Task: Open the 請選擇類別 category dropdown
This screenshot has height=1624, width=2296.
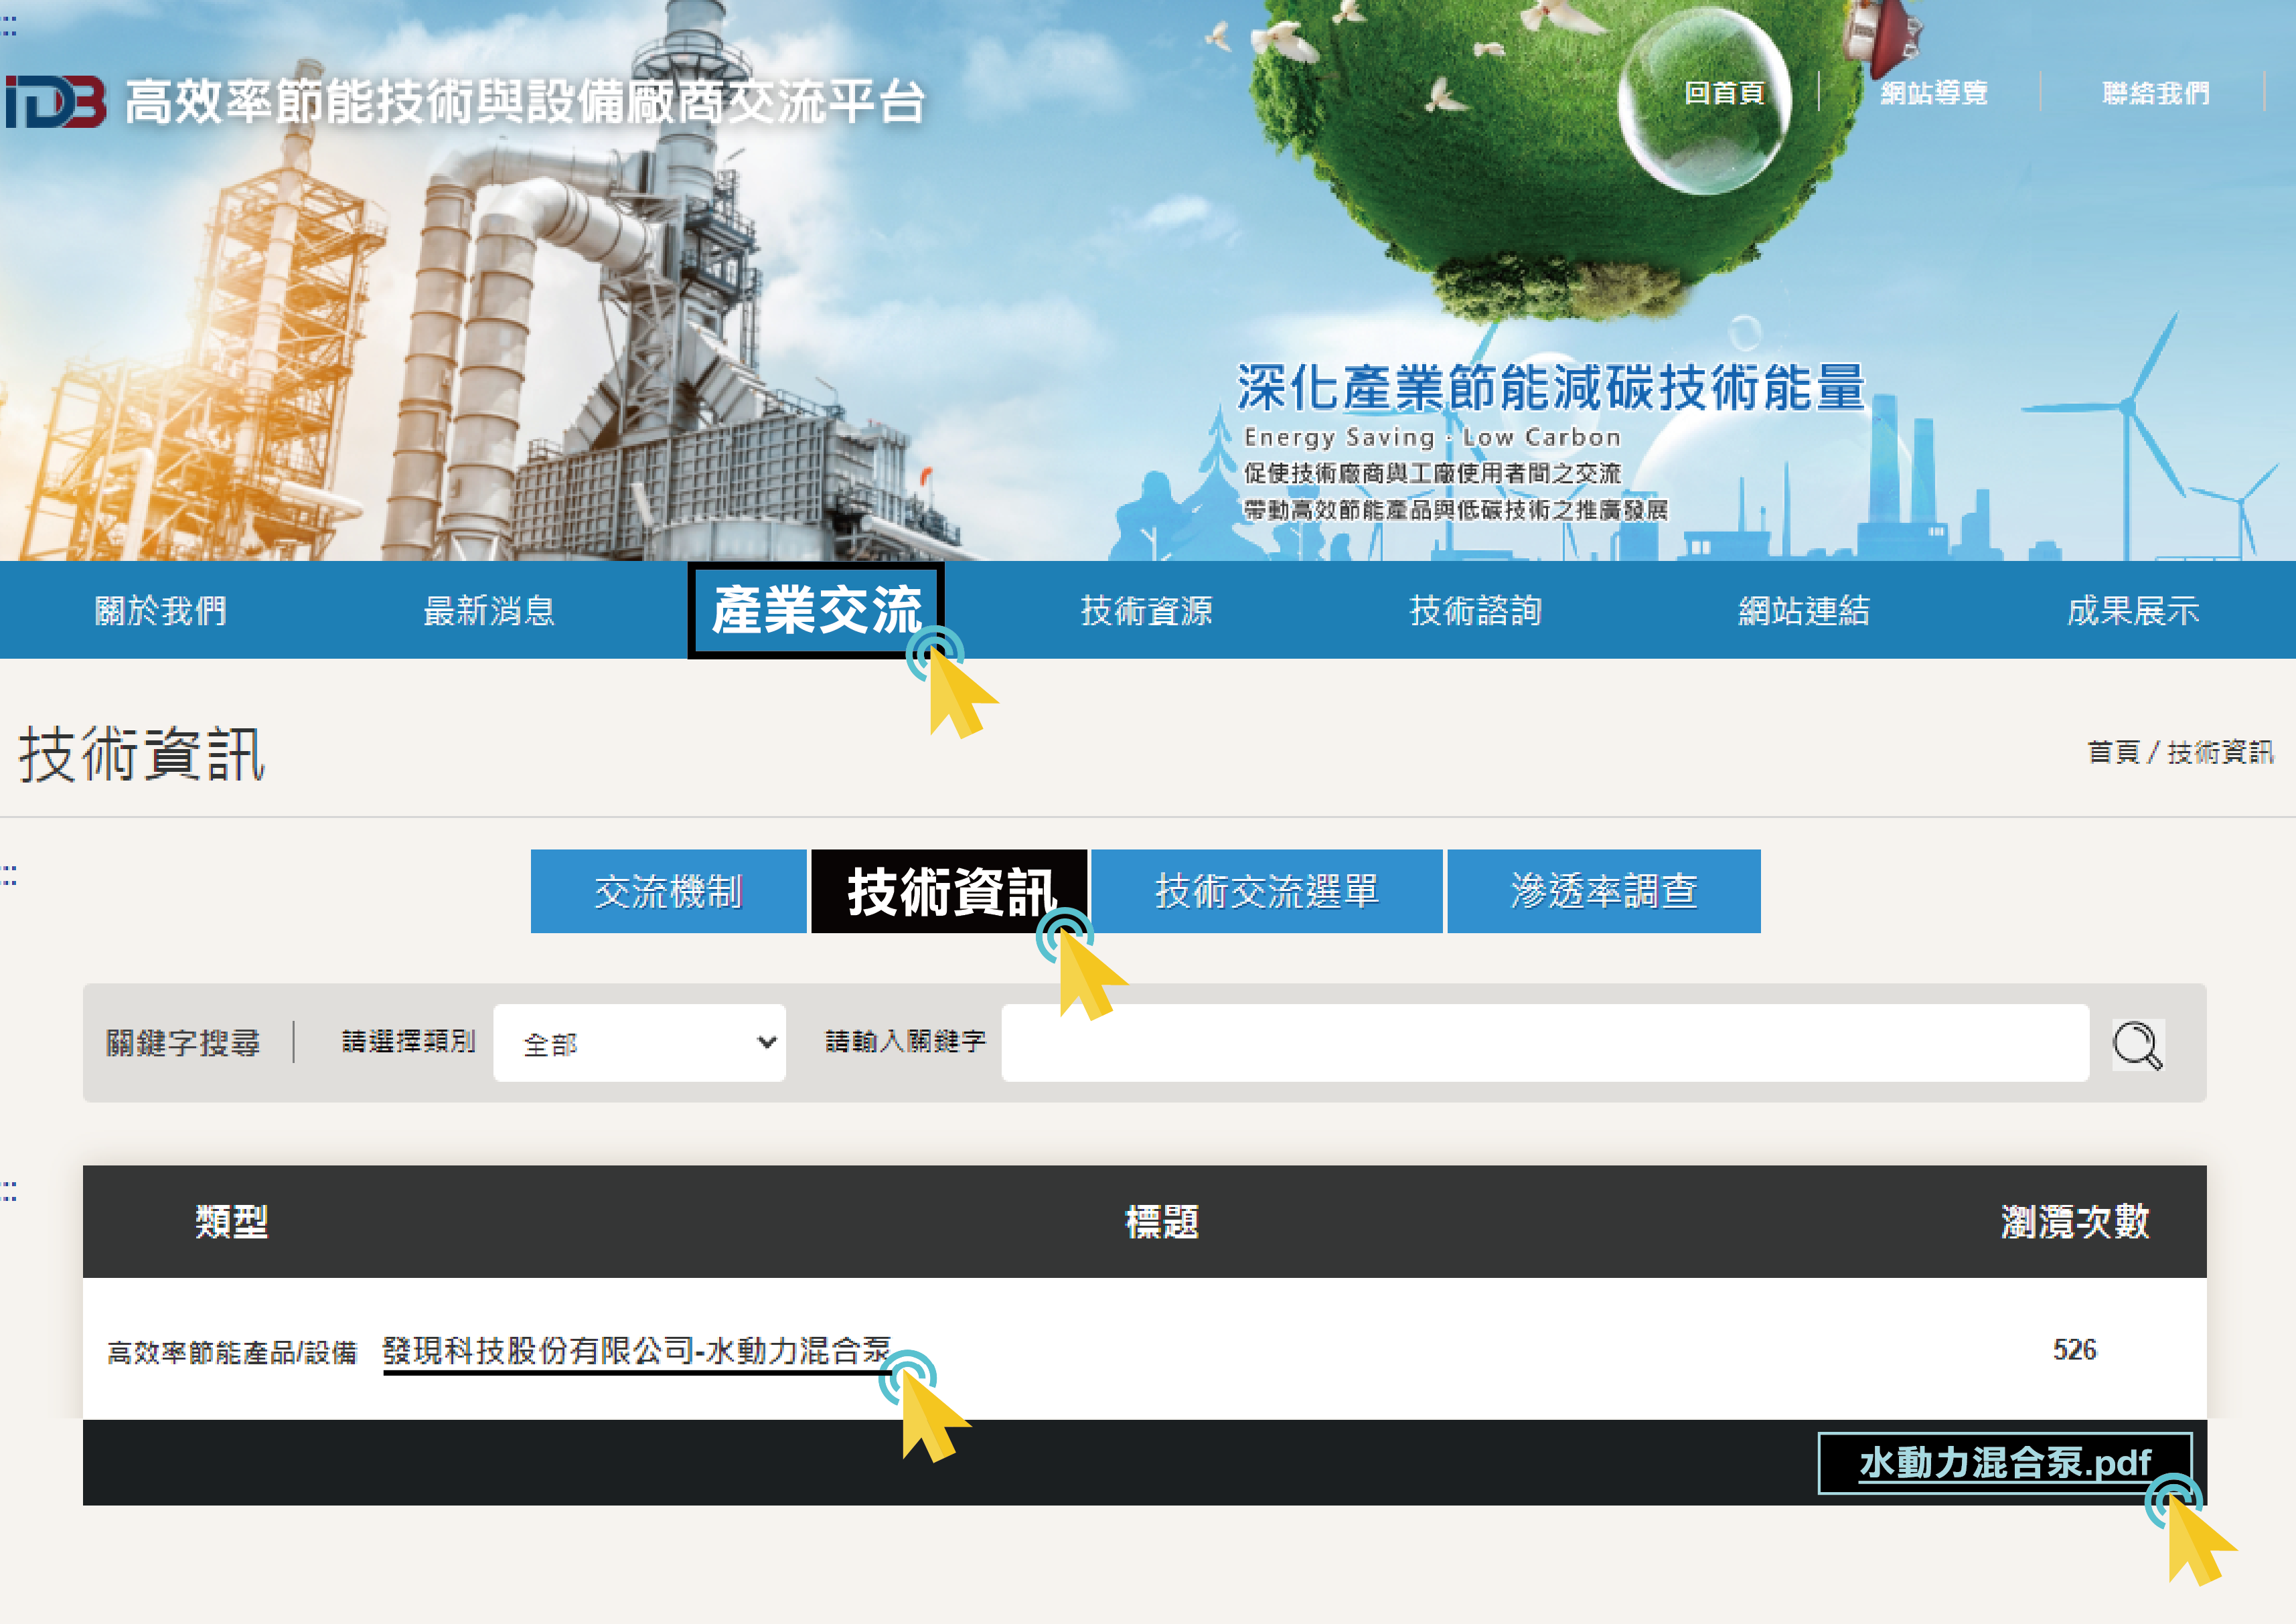Action: [x=639, y=1042]
